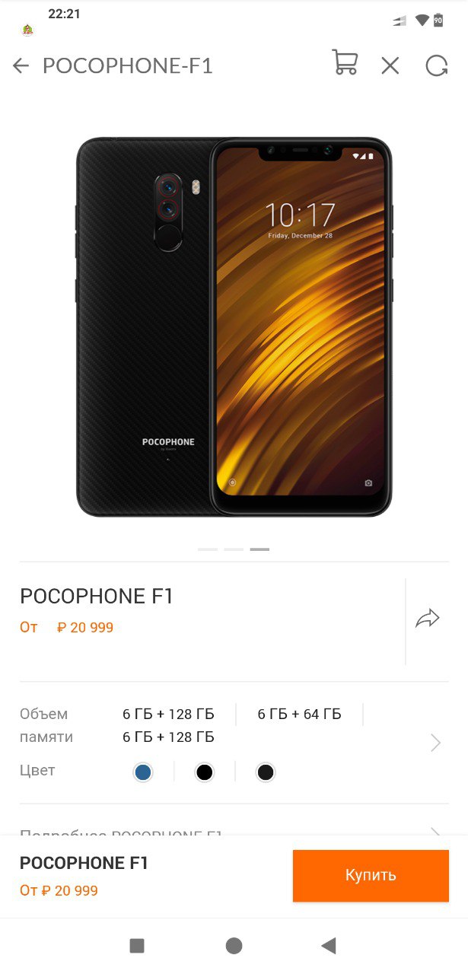Choose the blue color swatch
The width and height of the screenshot is (468, 974).
[143, 772]
